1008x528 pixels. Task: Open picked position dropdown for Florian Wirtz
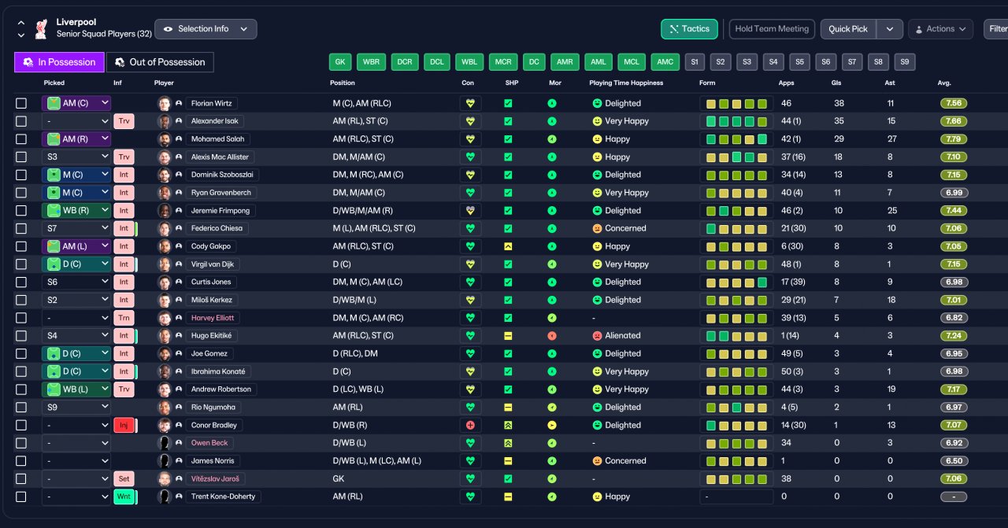tap(76, 103)
